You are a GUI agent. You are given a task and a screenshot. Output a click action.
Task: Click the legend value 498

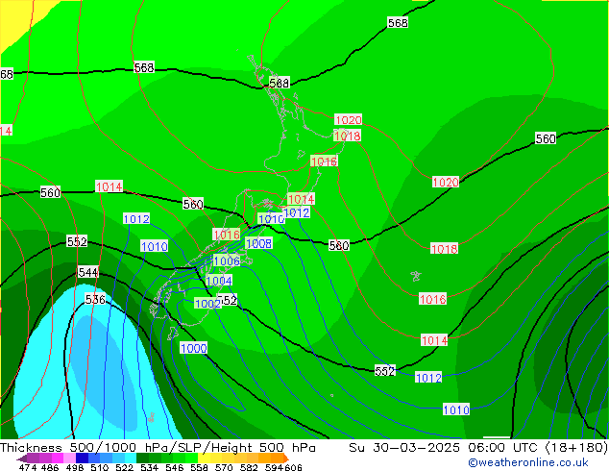tap(75, 467)
